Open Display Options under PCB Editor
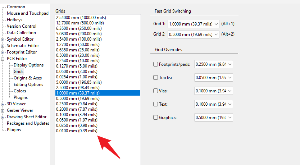This screenshot has height=165, width=300. [28, 65]
